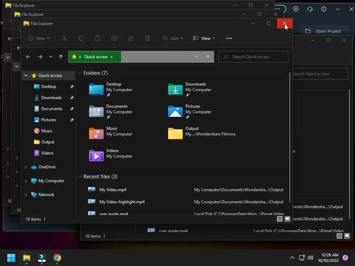Collapse the Folders (7) group
The height and width of the screenshot is (266, 355).
(x=80, y=73)
